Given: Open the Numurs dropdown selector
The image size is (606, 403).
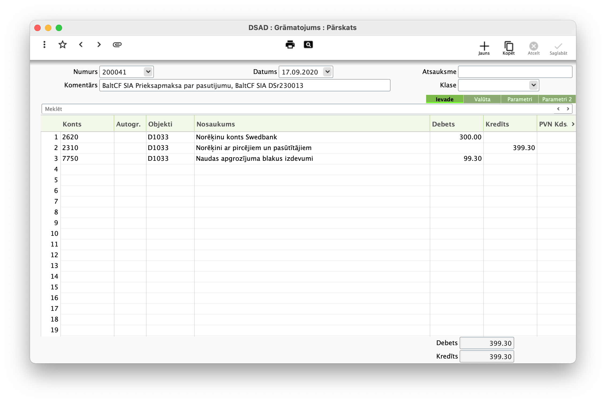Looking at the screenshot, I should pyautogui.click(x=148, y=72).
